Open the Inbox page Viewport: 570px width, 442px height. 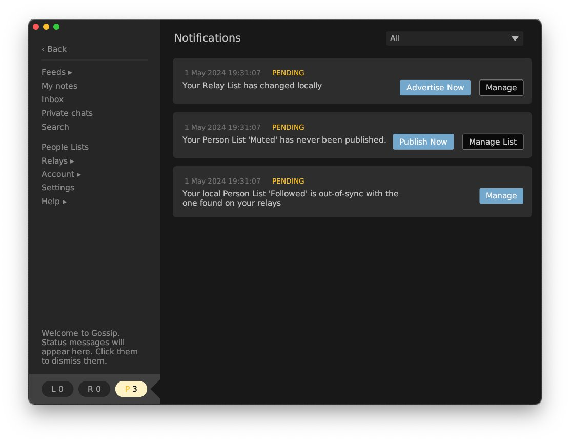(52, 99)
